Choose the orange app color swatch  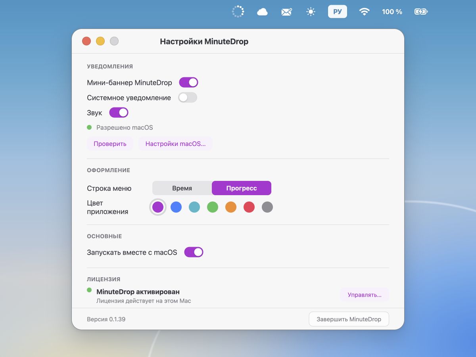231,207
